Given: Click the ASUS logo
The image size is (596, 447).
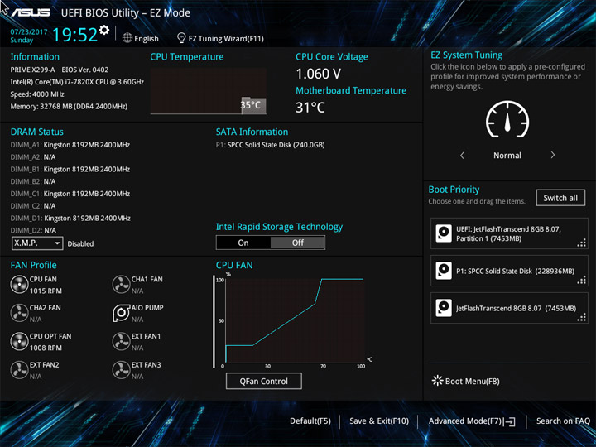Looking at the screenshot, I should [x=31, y=12].
